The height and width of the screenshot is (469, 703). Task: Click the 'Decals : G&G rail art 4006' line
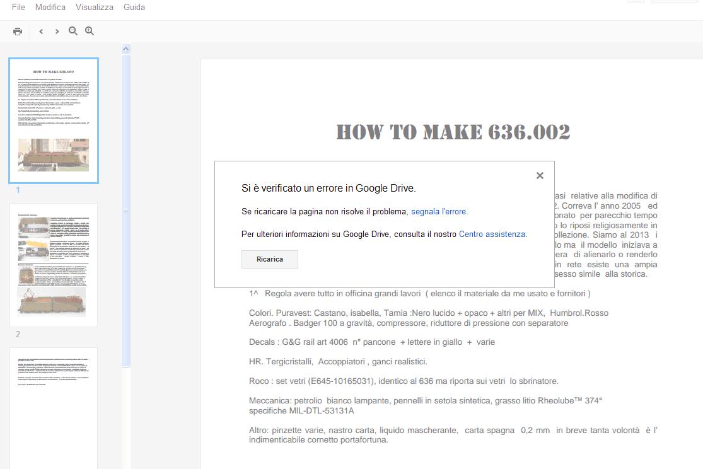point(371,342)
